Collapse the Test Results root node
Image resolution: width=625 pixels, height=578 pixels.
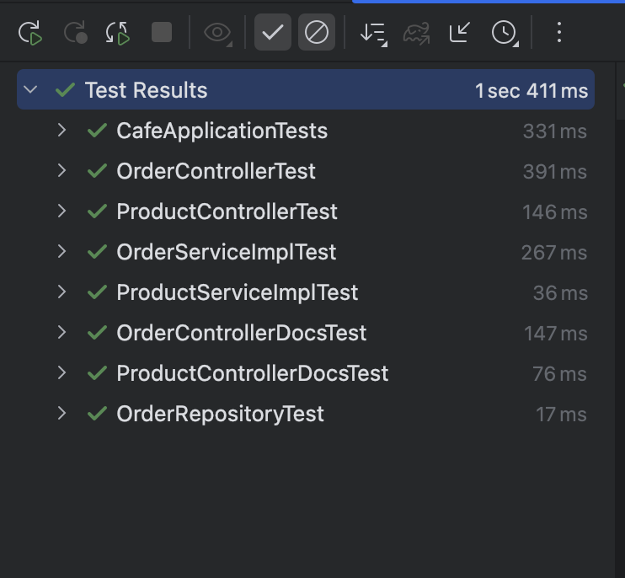[x=31, y=90]
